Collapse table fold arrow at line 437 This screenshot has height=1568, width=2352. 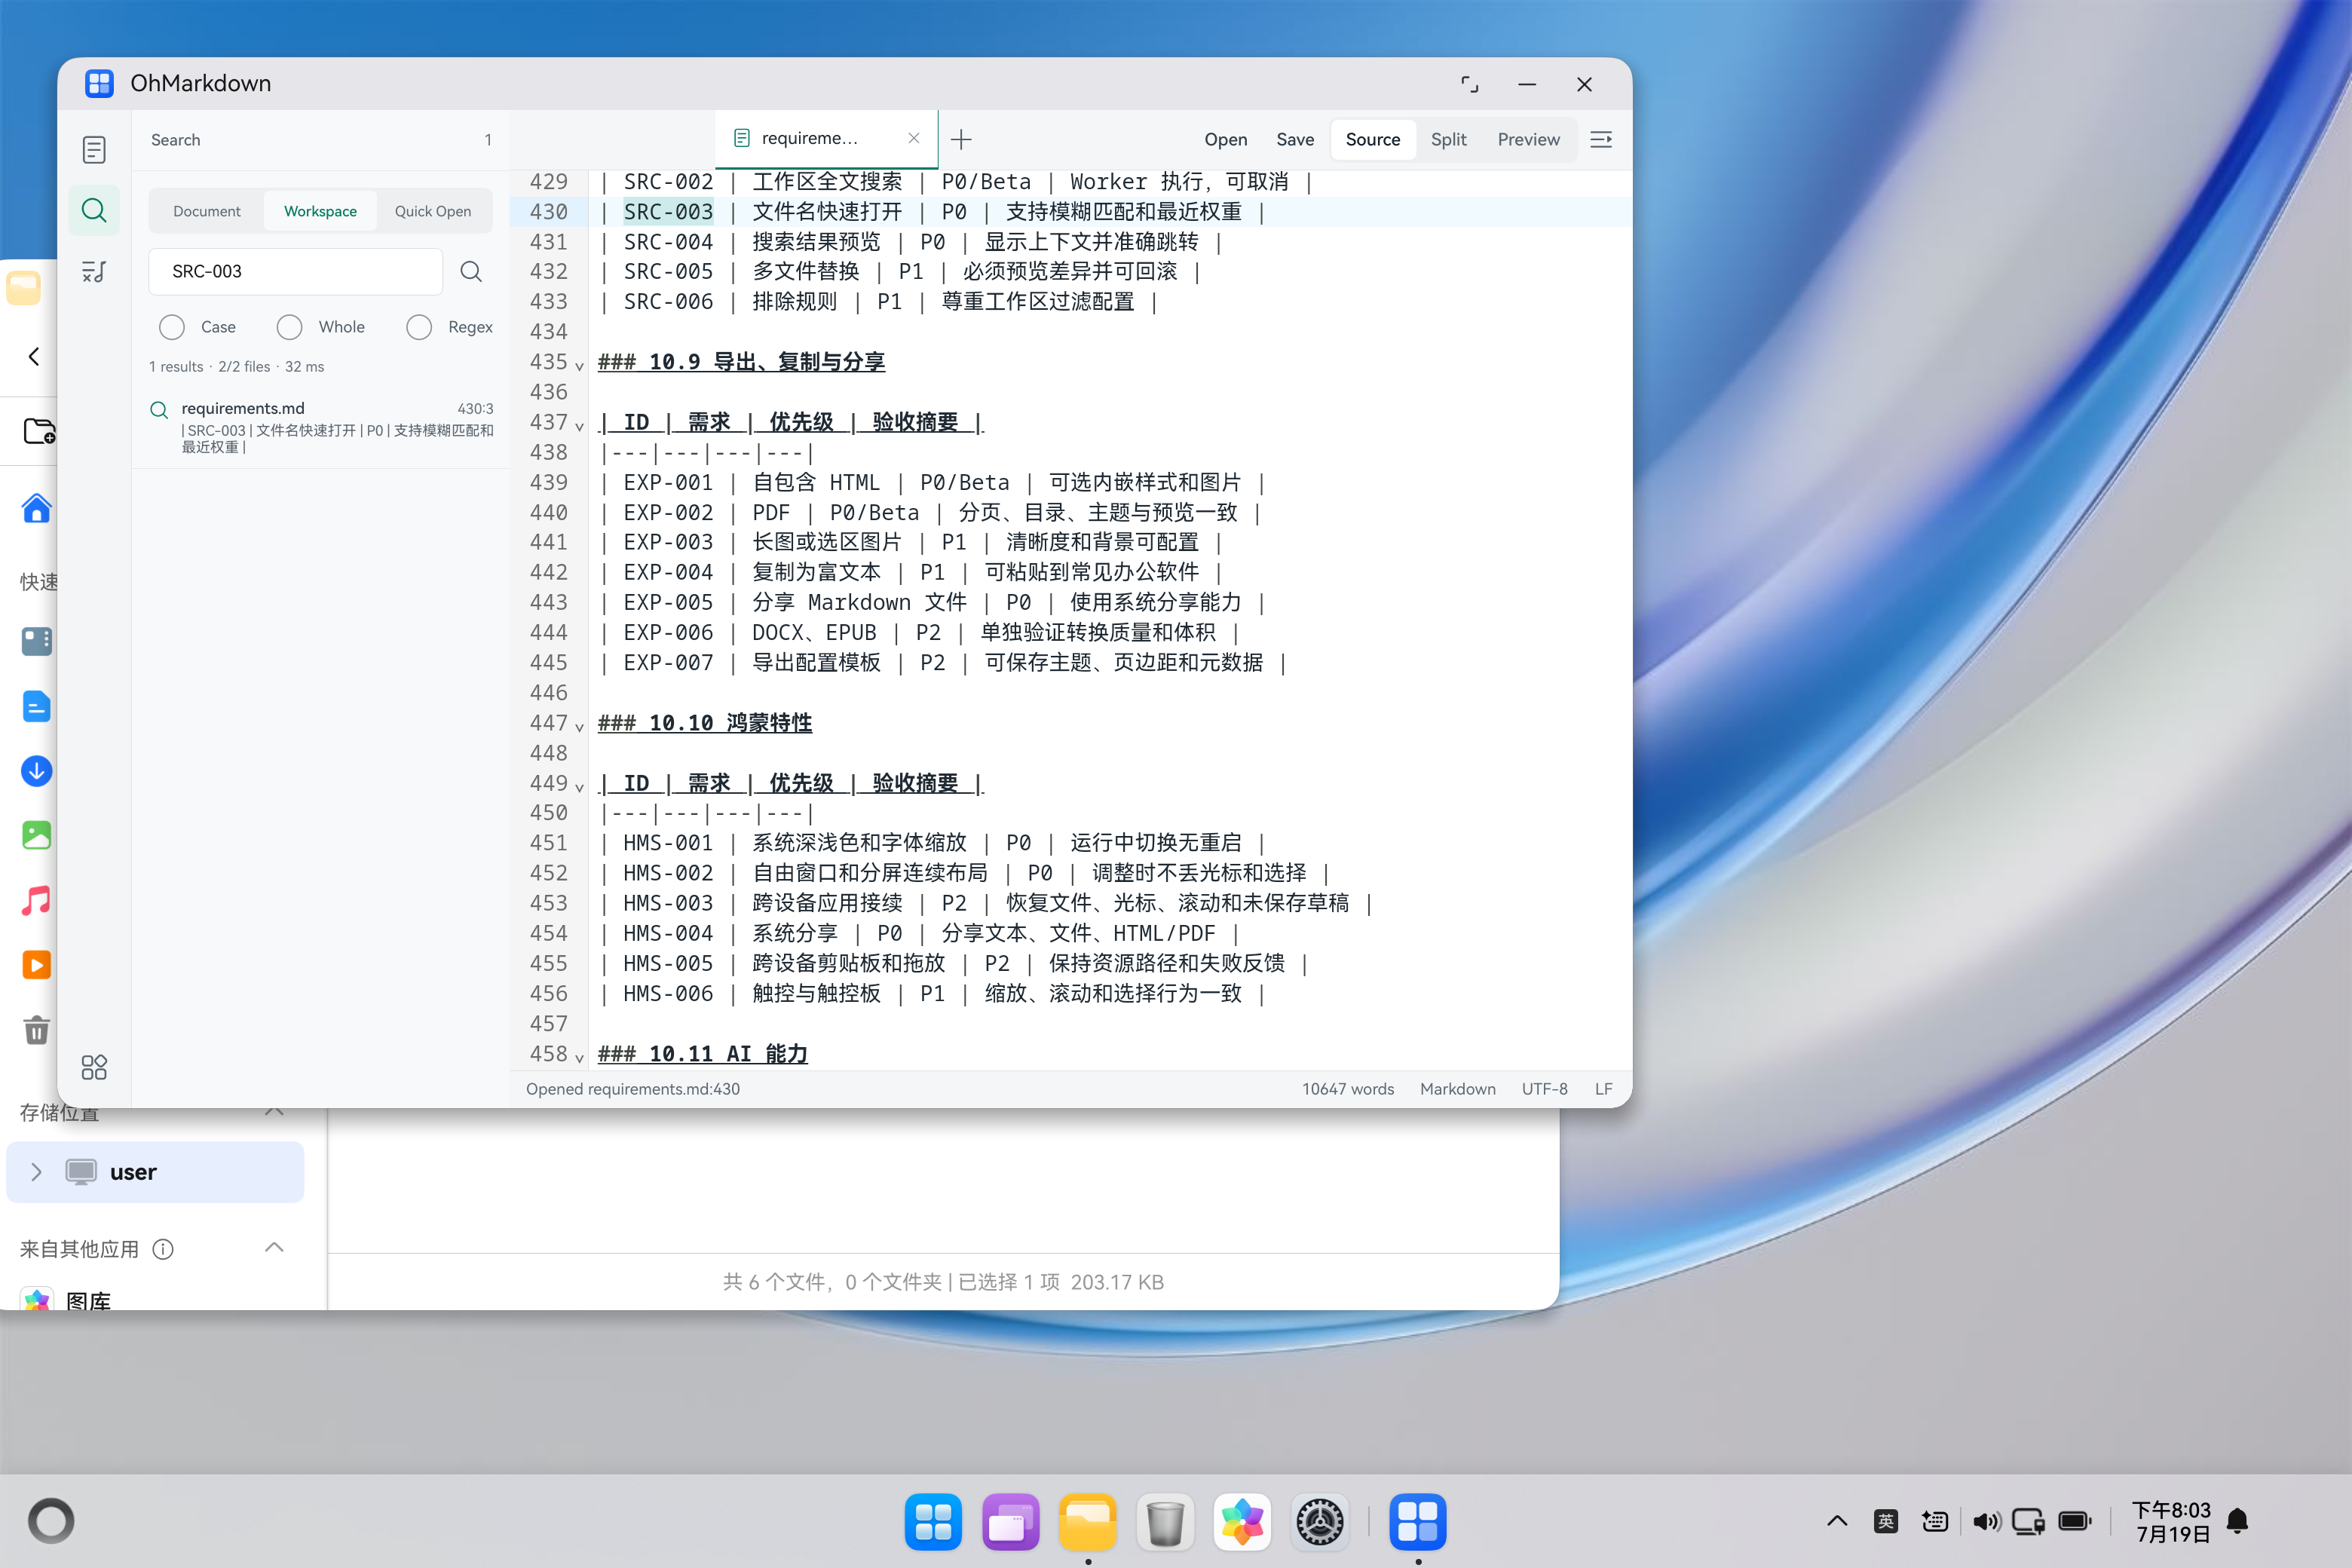(x=579, y=426)
